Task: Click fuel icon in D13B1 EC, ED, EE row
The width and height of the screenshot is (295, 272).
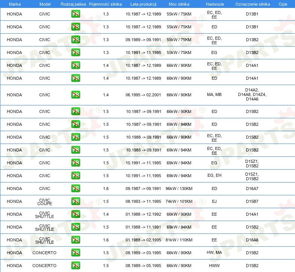Action: 75,14
